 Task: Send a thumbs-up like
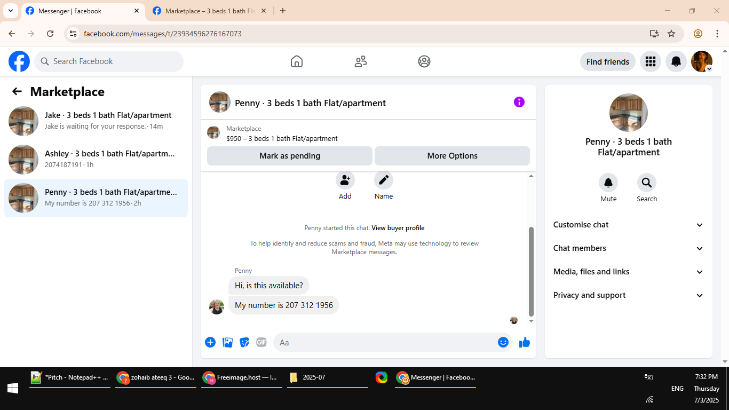pos(525,342)
